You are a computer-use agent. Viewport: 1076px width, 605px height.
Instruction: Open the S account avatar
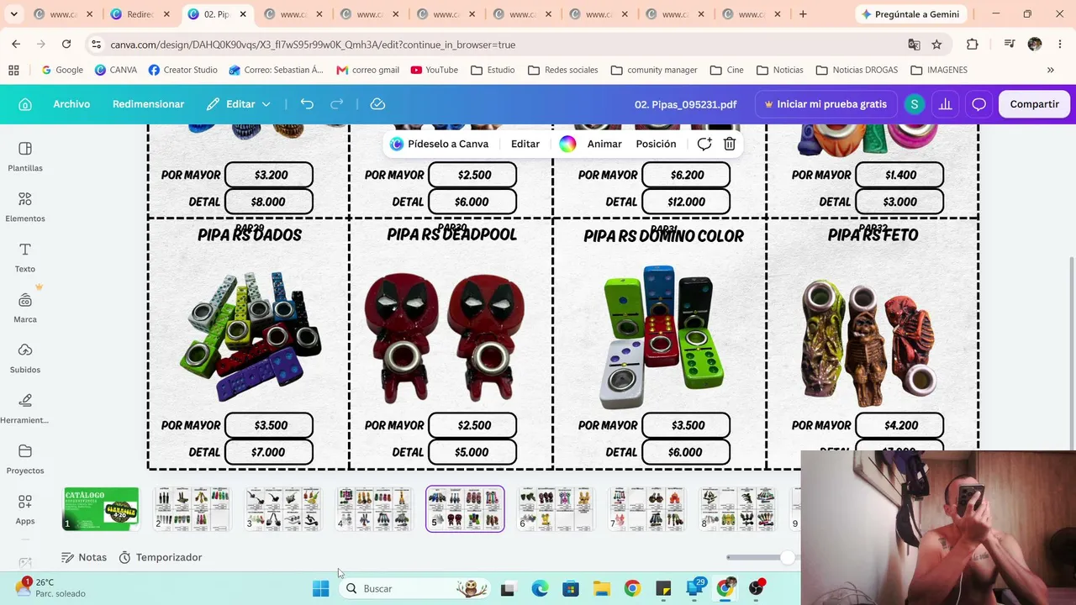coord(914,104)
